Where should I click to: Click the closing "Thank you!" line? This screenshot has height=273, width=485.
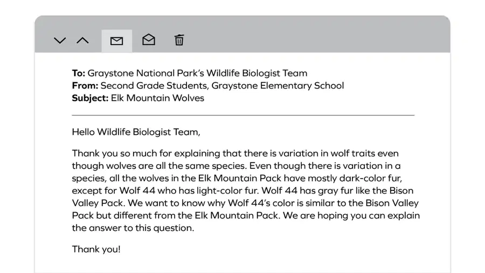click(x=96, y=249)
